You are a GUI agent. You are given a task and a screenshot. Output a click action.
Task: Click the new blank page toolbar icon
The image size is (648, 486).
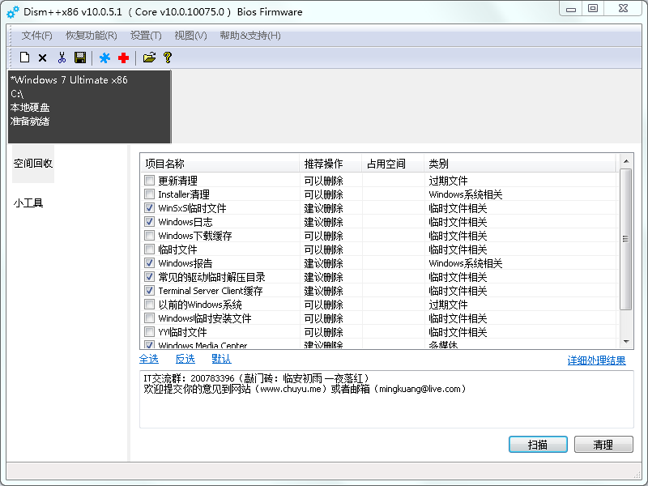pos(24,58)
